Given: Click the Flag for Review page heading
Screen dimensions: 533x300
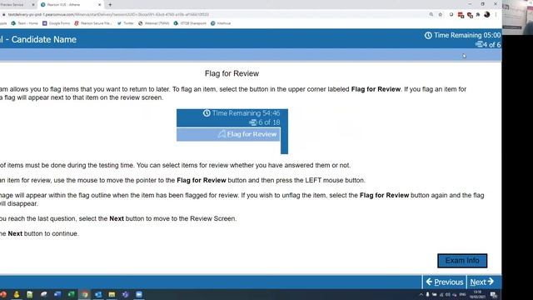Looking at the screenshot, I should [232, 73].
